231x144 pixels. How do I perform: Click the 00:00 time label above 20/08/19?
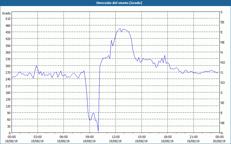pos(219,137)
